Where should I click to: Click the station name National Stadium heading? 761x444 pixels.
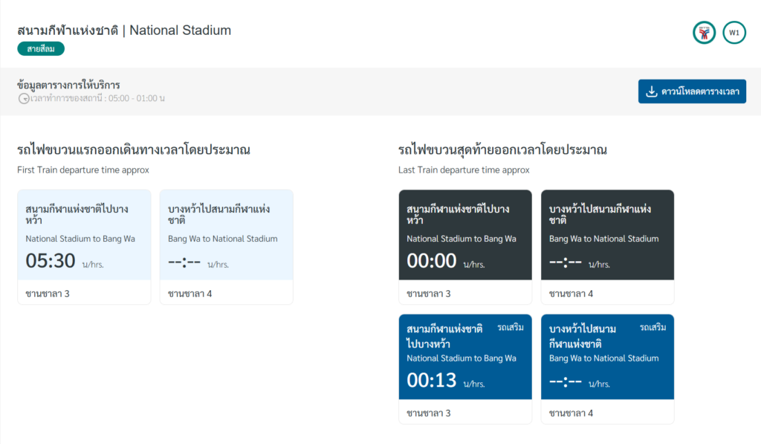click(x=123, y=30)
